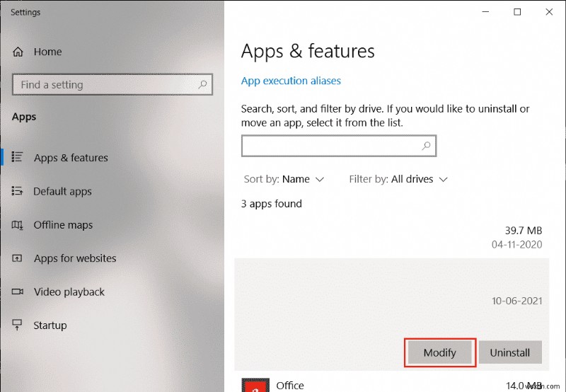Click the magnifier in the app list search box
Screen dimensions: 566x392
point(426,146)
